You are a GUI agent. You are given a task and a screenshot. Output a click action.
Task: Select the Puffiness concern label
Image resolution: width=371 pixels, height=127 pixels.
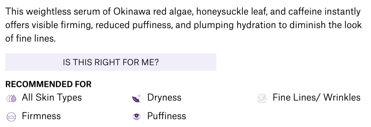pos(167,116)
